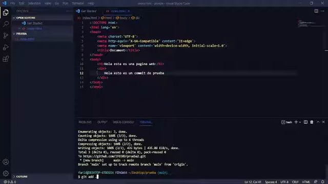328x184 pixels.
Task: Open the Help menu
Action: (91, 4)
